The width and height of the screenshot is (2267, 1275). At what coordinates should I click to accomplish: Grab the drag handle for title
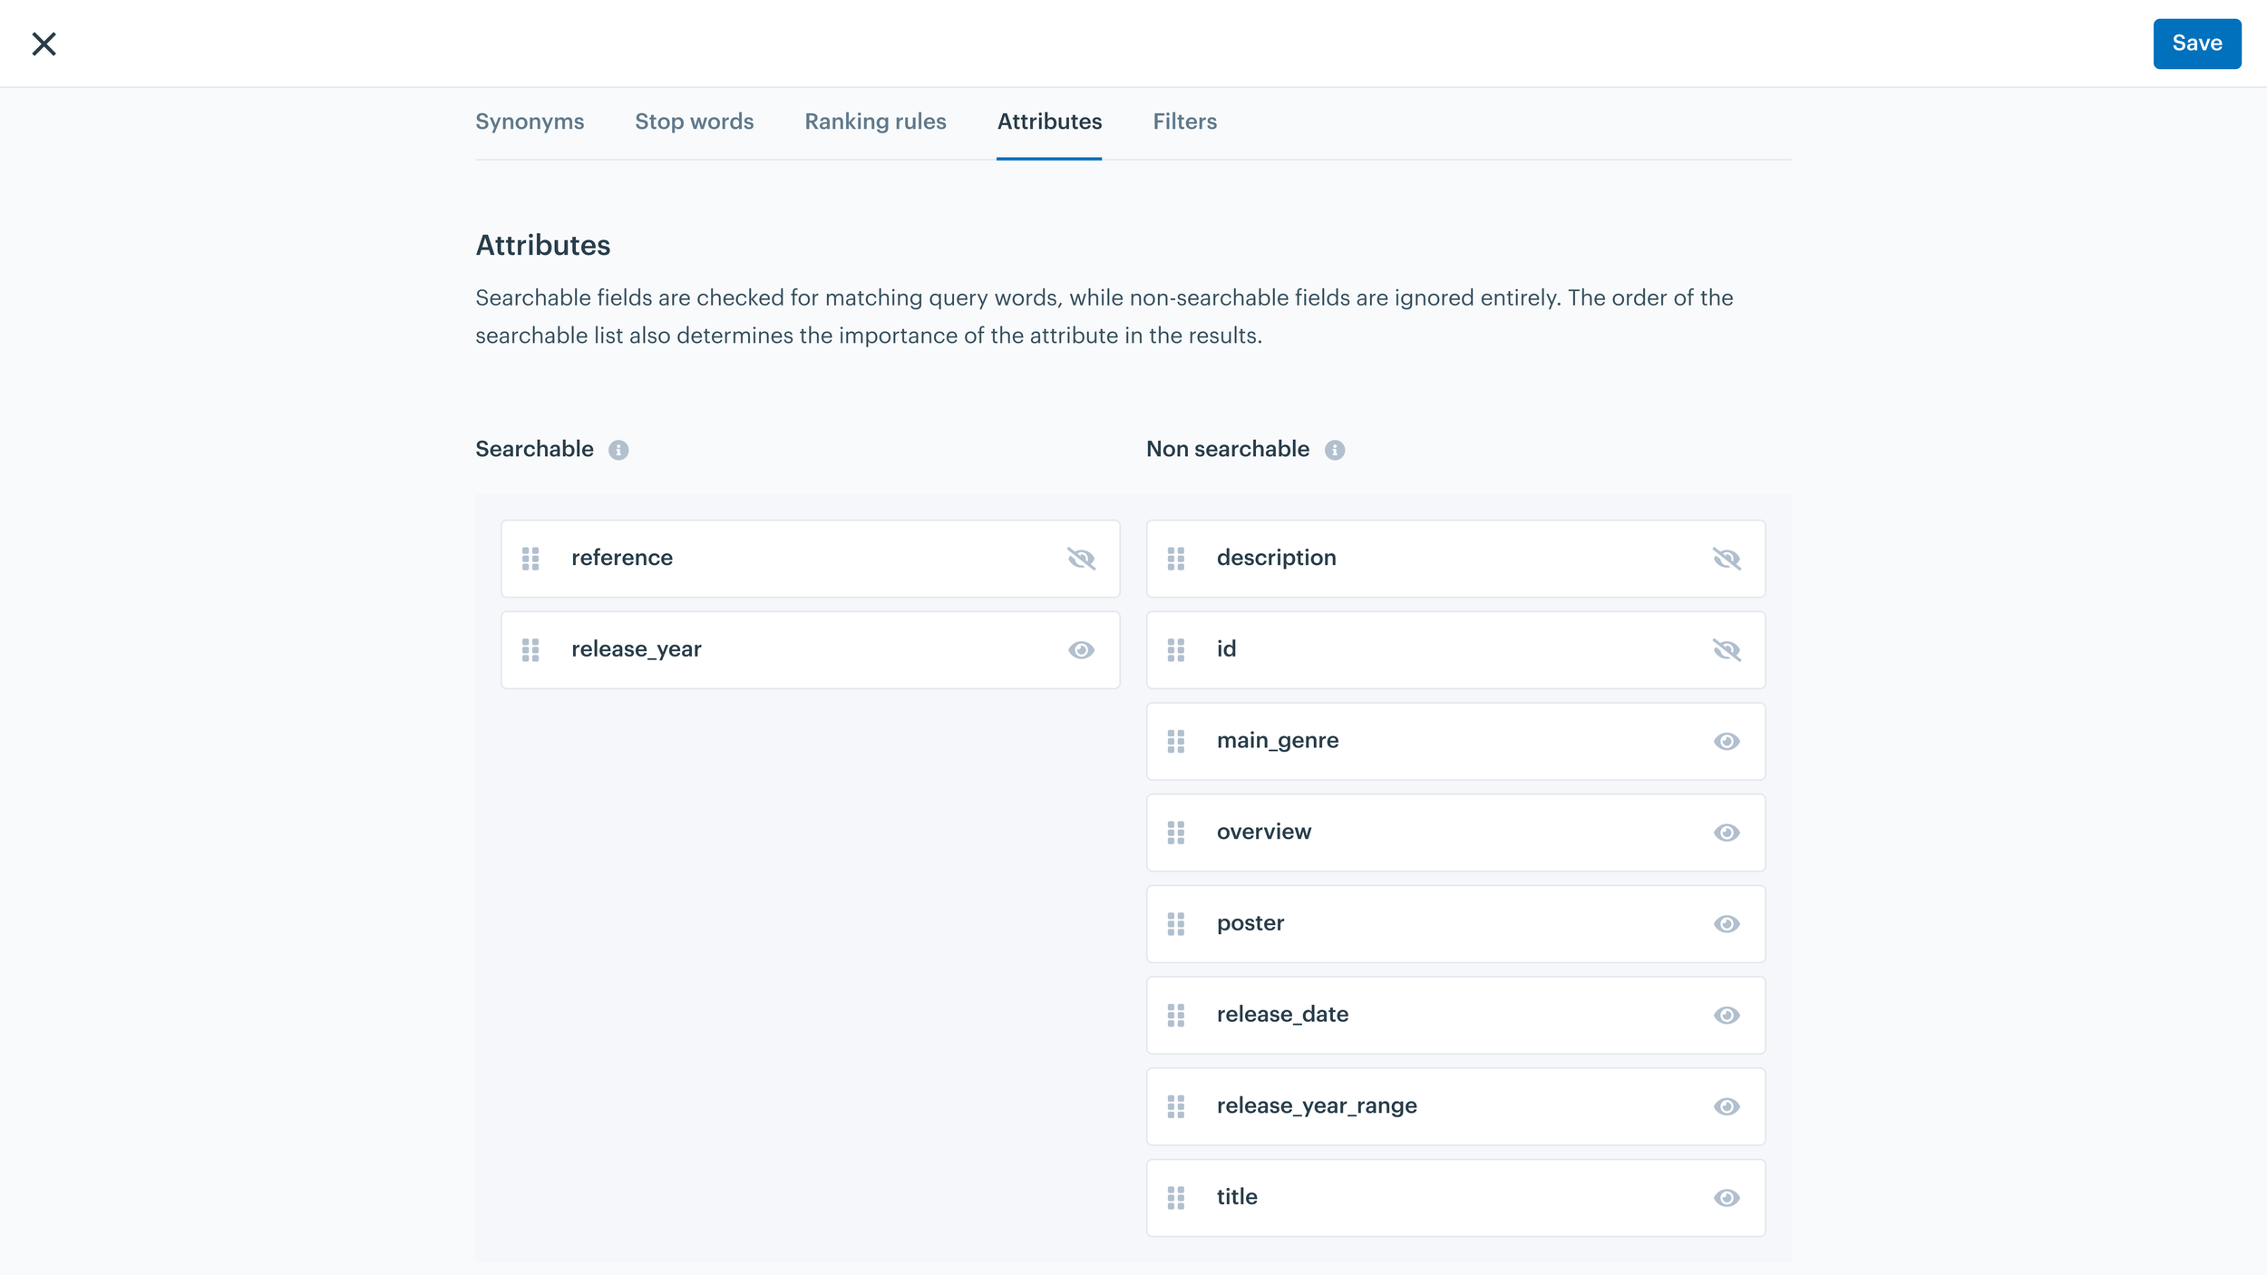coord(1175,1198)
